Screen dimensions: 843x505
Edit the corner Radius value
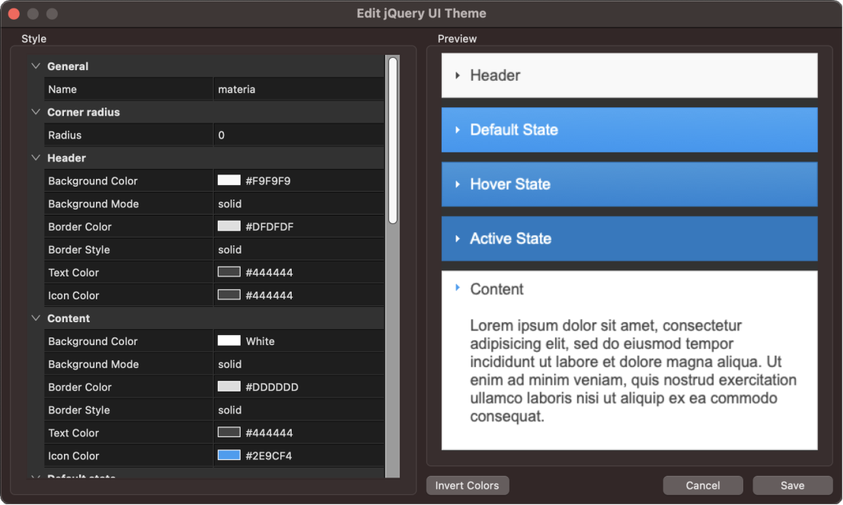tap(299, 135)
